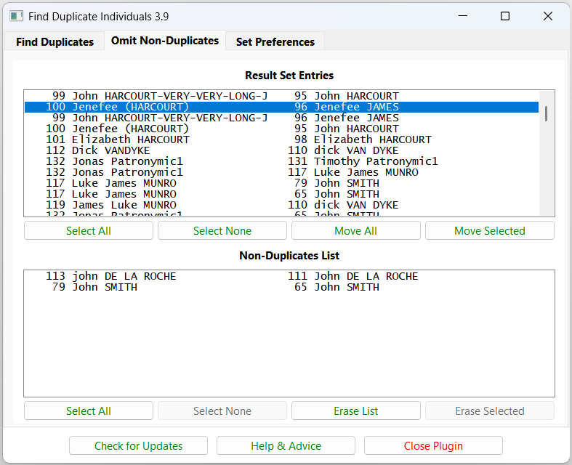572x465 pixels.
Task: Click the red Close Plugin button
Action: 433,446
